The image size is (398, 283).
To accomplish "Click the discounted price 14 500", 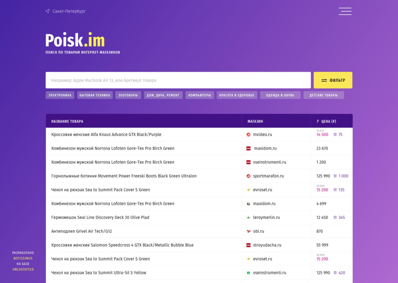I will pyautogui.click(x=322, y=135).
